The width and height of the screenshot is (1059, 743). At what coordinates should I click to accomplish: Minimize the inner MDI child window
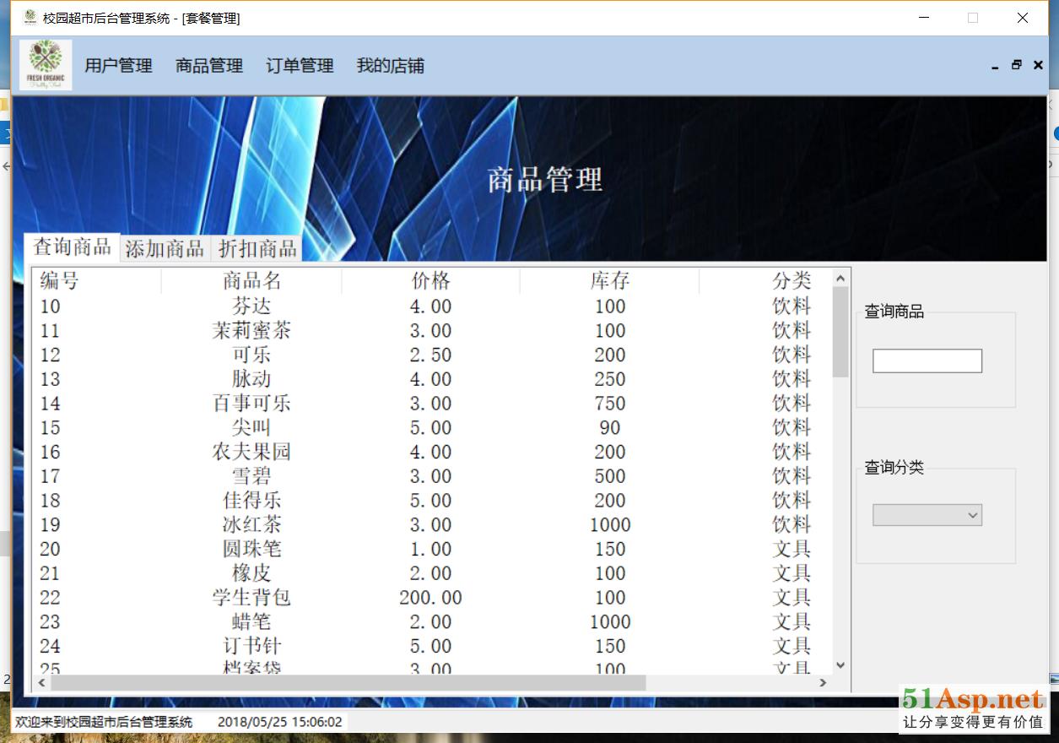(995, 66)
